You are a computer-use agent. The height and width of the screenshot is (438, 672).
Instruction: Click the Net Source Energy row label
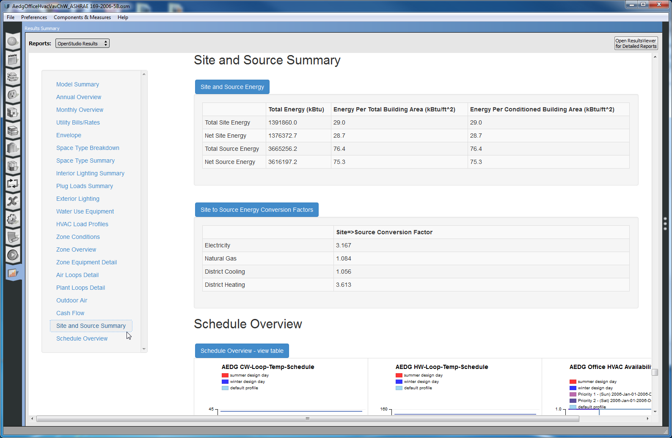(230, 162)
